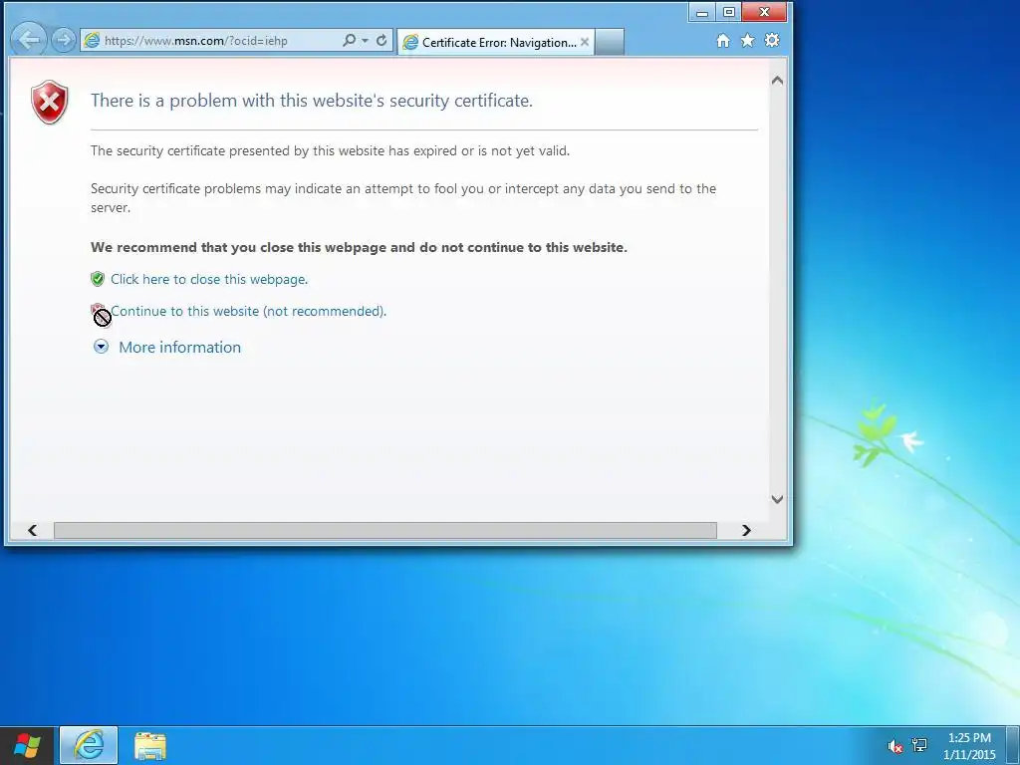Click the horizontal scrollbar right arrow
1020x765 pixels.
coord(746,530)
